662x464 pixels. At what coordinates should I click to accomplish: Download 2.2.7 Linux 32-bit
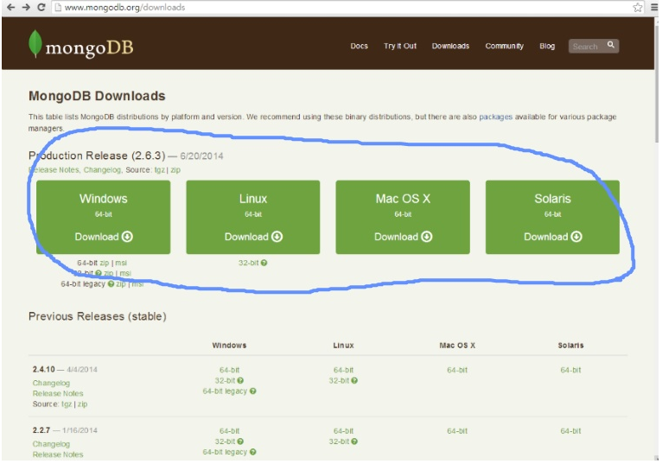(x=339, y=442)
